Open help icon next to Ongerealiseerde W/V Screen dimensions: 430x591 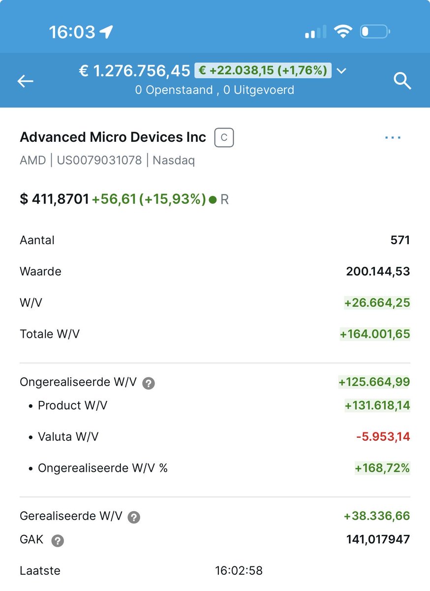(148, 383)
